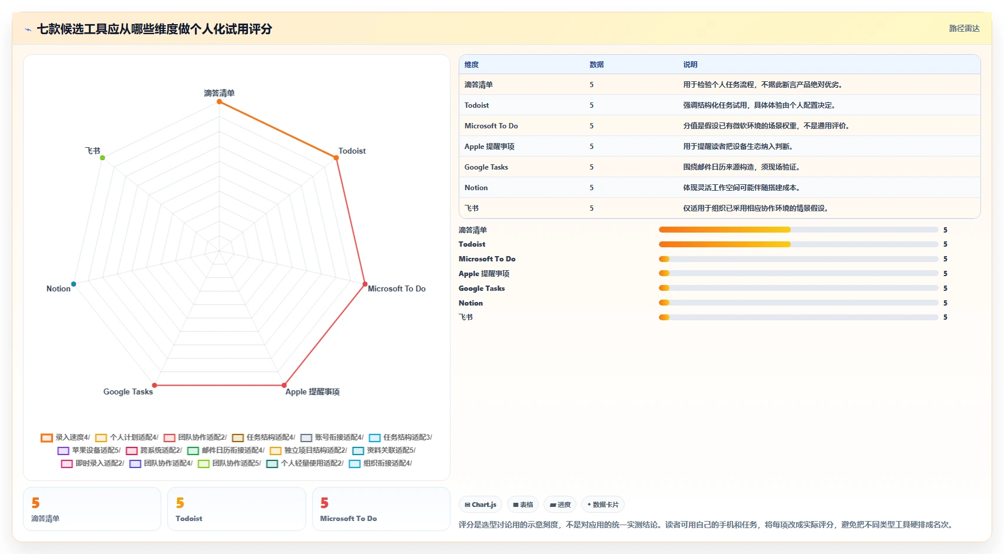Toggle the 组织衔接适配4/ legend item
This screenshot has height=554, width=1004.
click(x=380, y=463)
